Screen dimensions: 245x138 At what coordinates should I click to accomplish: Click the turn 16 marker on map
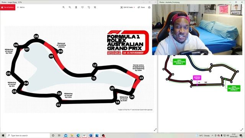[x=118, y=102]
